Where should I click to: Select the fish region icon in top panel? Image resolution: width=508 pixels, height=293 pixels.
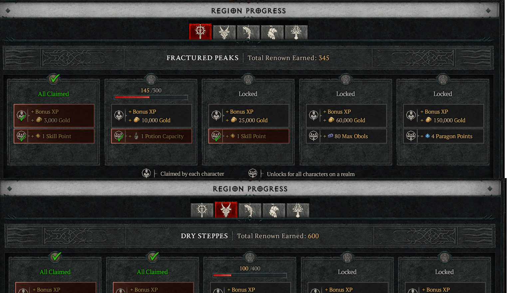coord(248,32)
